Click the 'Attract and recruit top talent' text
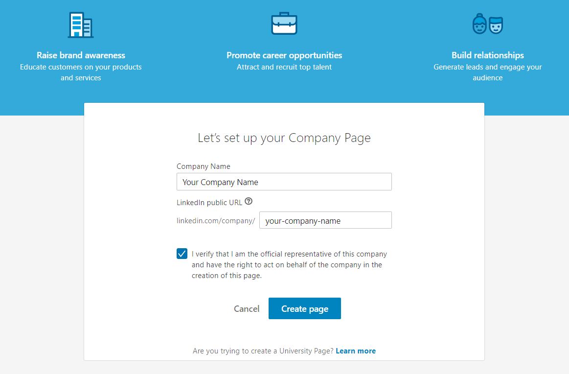Image resolution: width=569 pixels, height=374 pixels. click(284, 67)
